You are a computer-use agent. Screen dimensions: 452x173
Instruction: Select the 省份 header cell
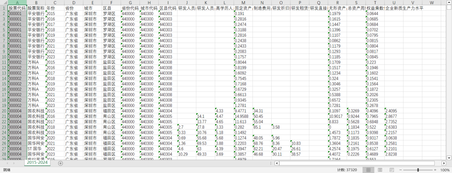pos(74,8)
